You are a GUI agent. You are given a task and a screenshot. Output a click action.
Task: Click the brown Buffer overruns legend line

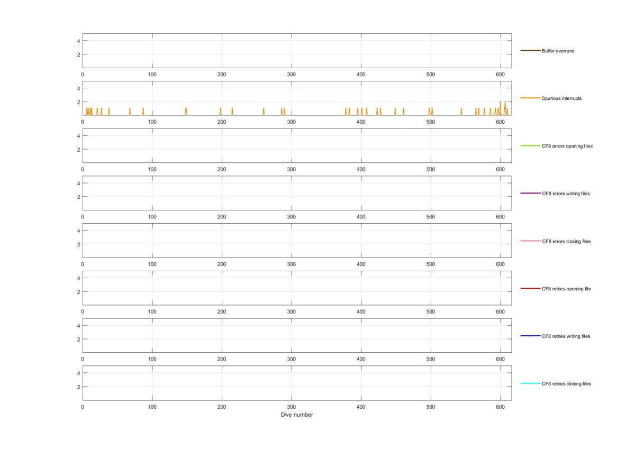[530, 51]
